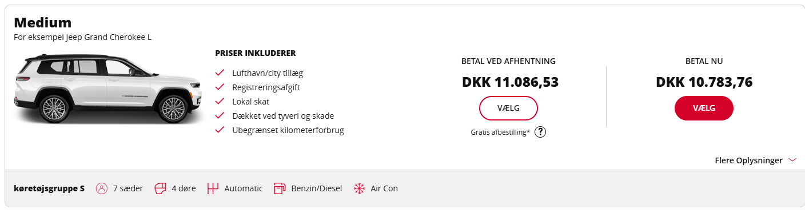Click the Benzin/Diesel fuel pump icon
This screenshot has width=805, height=213.
(280, 188)
